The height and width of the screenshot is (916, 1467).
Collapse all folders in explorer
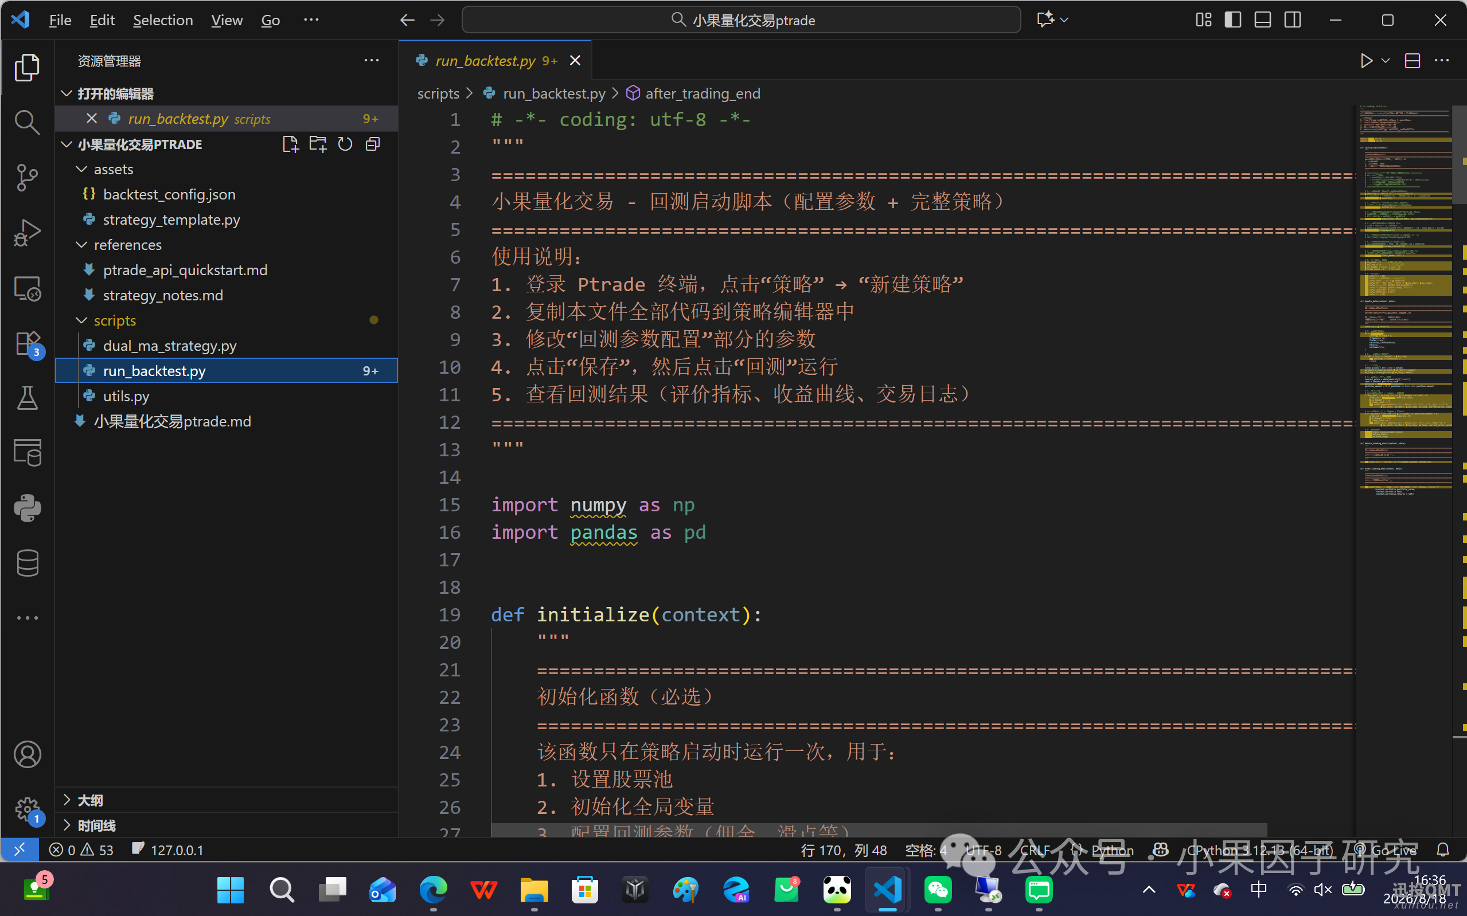click(373, 144)
